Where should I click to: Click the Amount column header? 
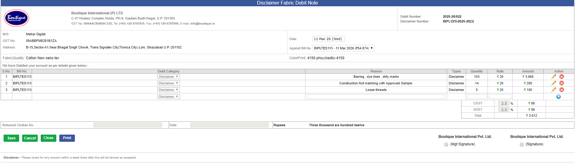(528, 71)
